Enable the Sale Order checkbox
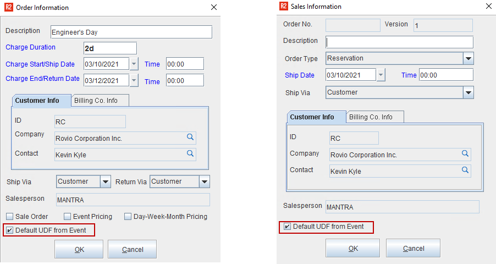Screen dimensions: 496x264 (x=10, y=217)
